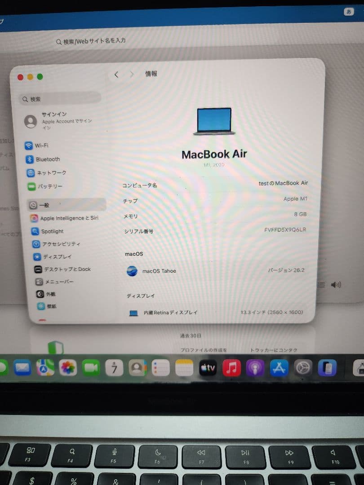This screenshot has width=364, height=485.
Task: Launch Music from the Dock
Action: click(x=232, y=368)
